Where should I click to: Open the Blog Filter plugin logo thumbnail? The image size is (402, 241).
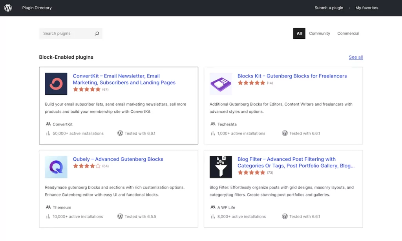tap(221, 167)
